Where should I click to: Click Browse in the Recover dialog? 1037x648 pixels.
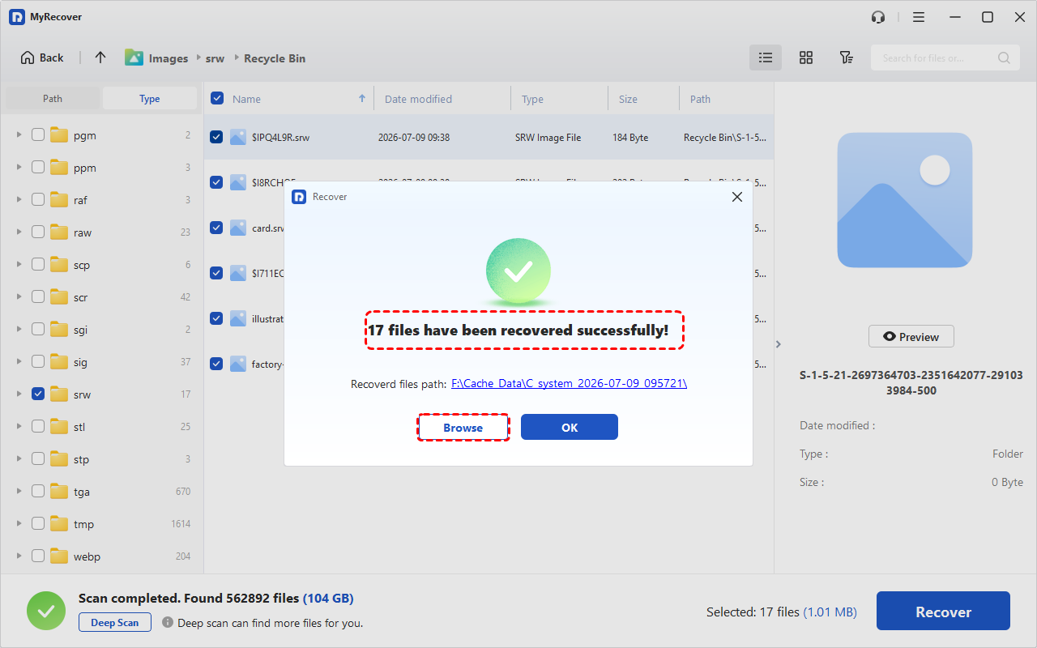[x=463, y=428]
